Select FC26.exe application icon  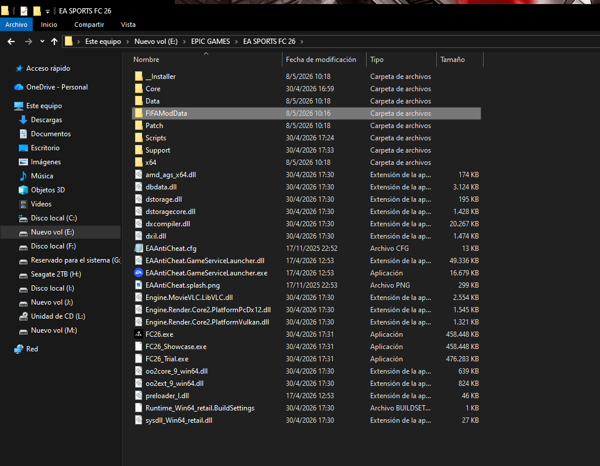[139, 334]
